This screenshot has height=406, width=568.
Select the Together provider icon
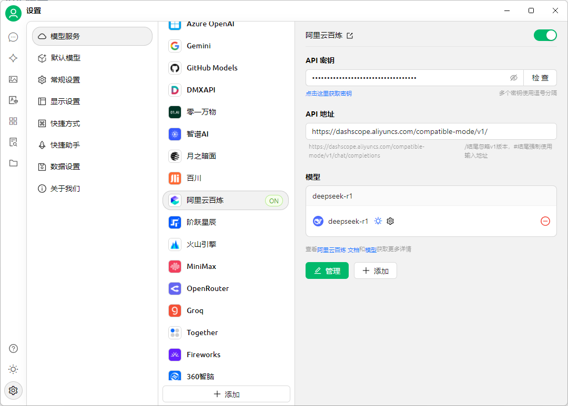(175, 332)
